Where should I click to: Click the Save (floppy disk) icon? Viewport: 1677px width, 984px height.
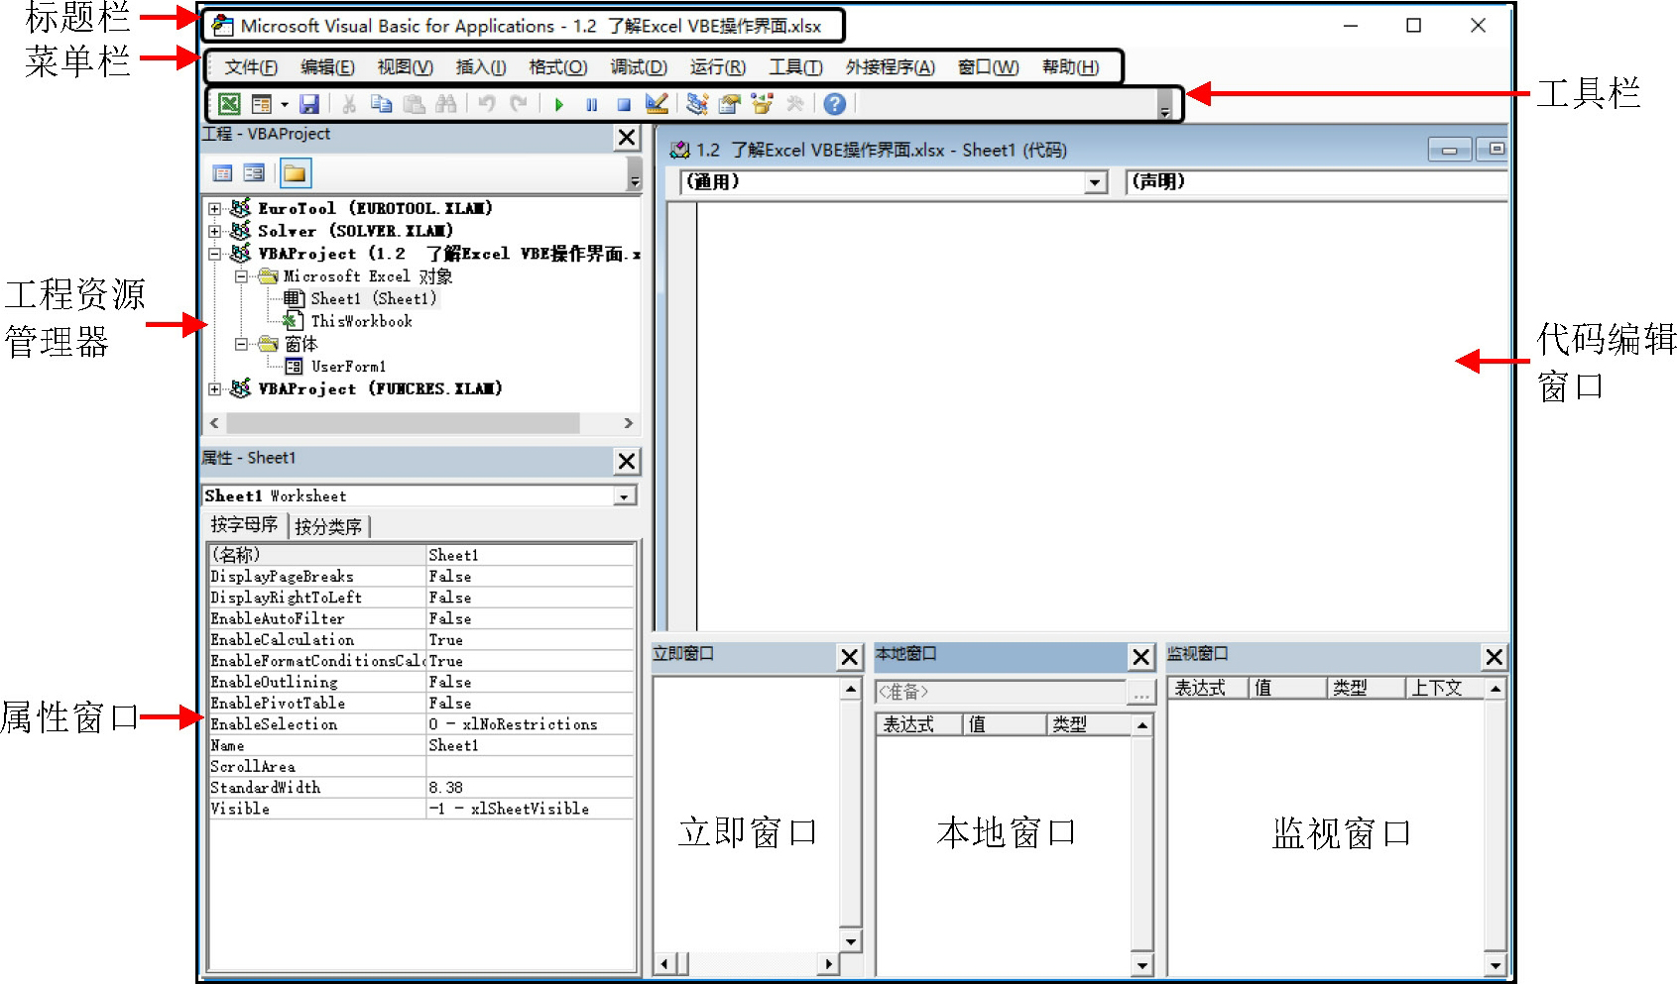(309, 104)
